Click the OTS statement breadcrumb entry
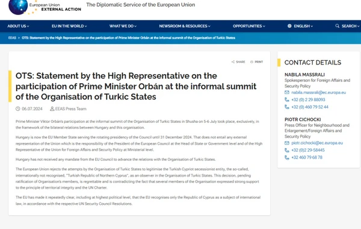 click(129, 38)
